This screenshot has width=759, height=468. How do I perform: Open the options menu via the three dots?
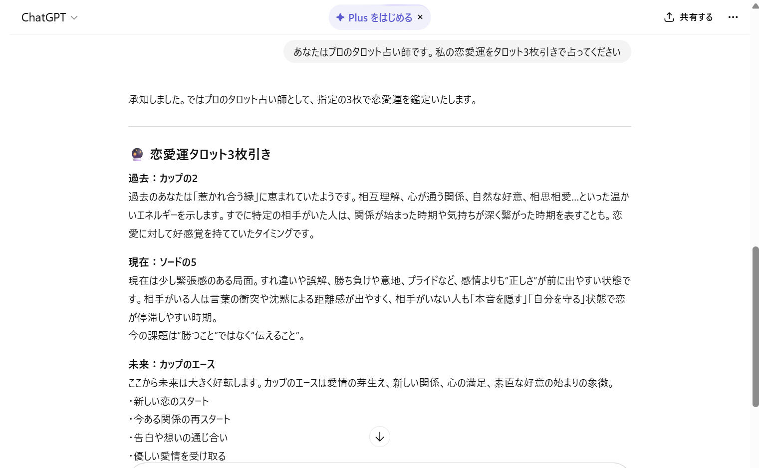click(x=733, y=17)
